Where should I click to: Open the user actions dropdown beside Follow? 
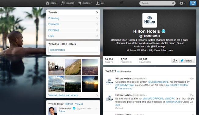point(175,61)
